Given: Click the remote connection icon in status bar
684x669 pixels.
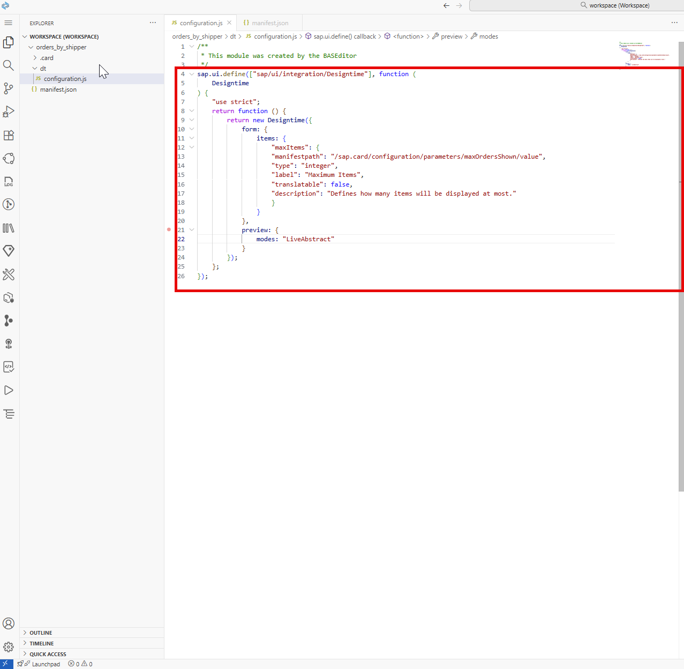Looking at the screenshot, I should point(6,664).
